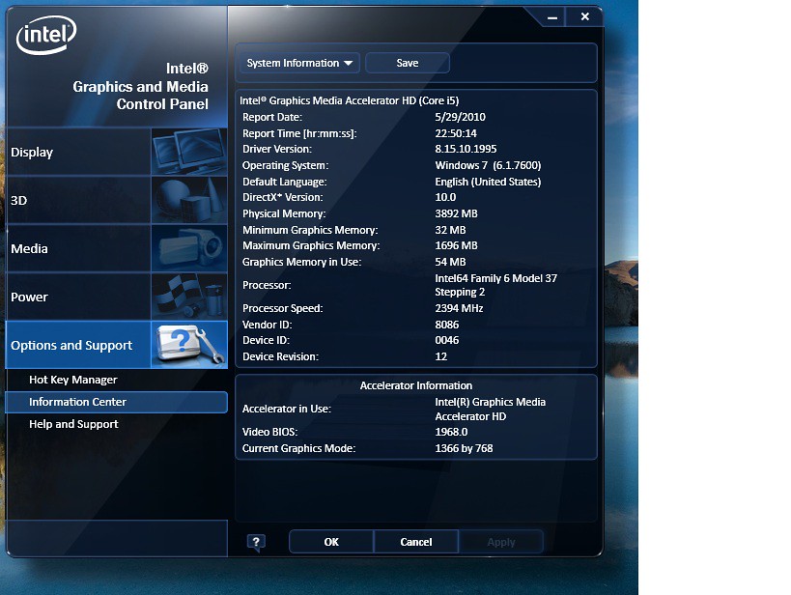Close the Intel control panel window

584,16
